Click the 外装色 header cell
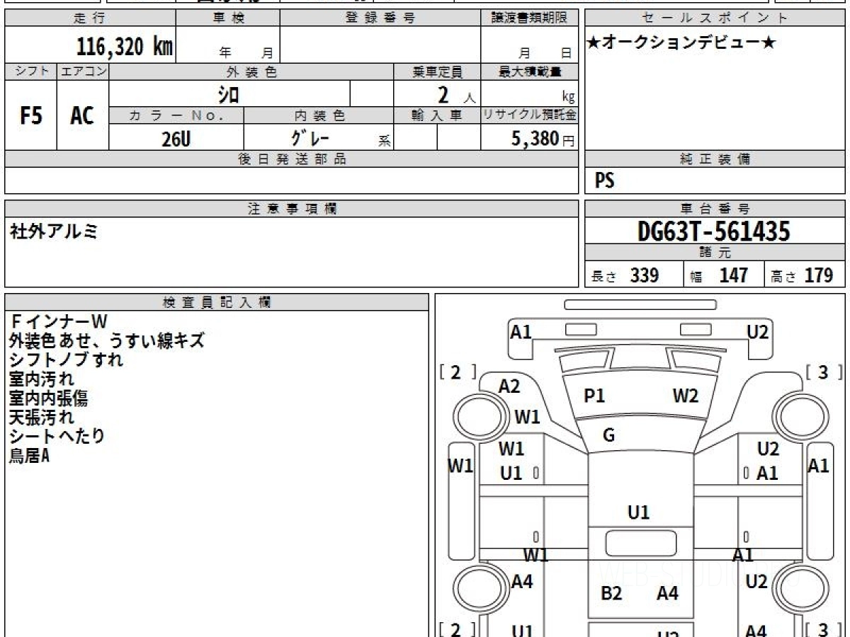850x637 pixels. (x=251, y=71)
